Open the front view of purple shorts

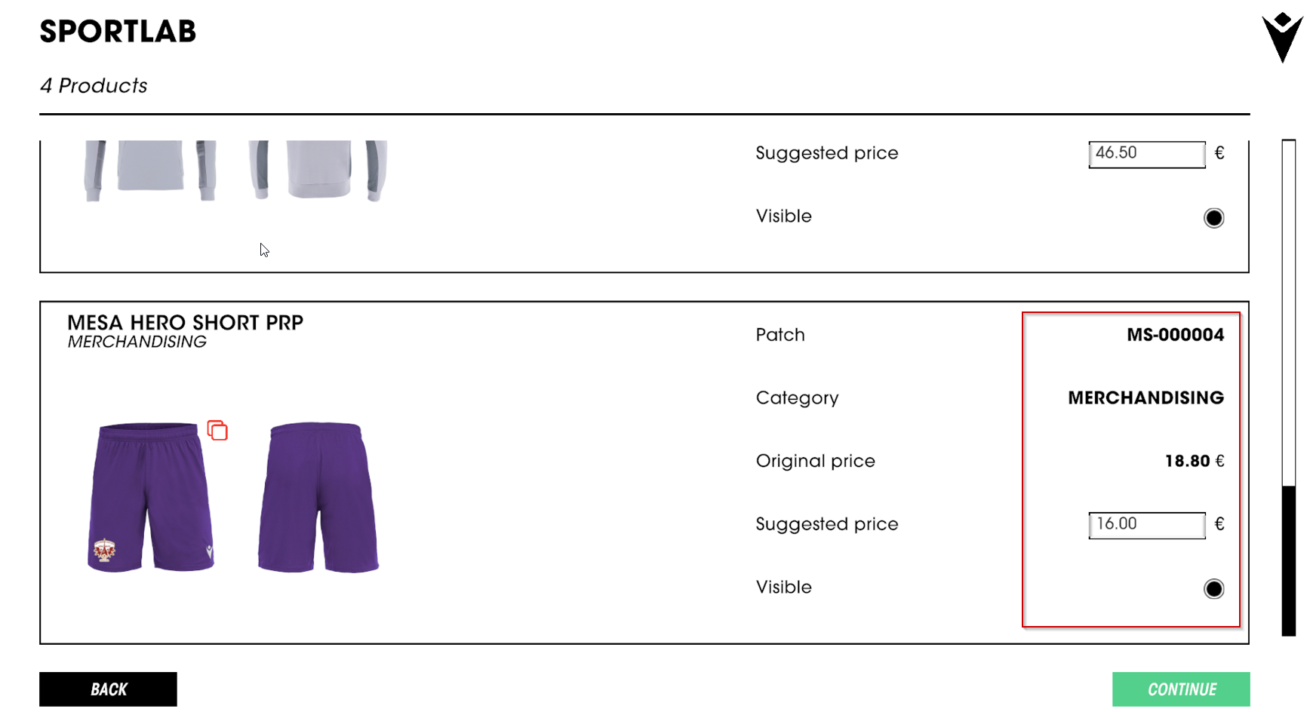click(x=151, y=497)
